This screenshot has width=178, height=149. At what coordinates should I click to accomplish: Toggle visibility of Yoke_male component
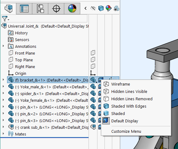tap(93, 87)
